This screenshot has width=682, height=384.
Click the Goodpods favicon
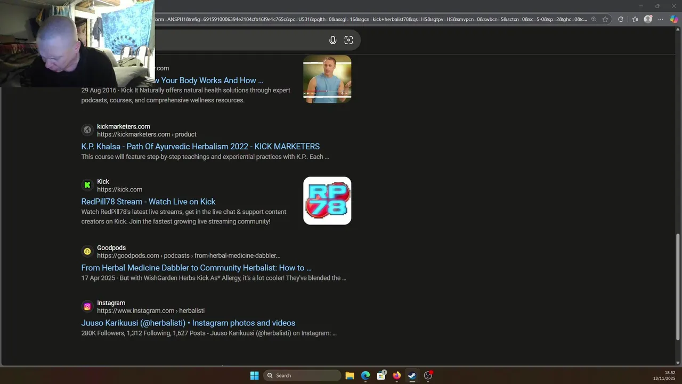click(87, 251)
